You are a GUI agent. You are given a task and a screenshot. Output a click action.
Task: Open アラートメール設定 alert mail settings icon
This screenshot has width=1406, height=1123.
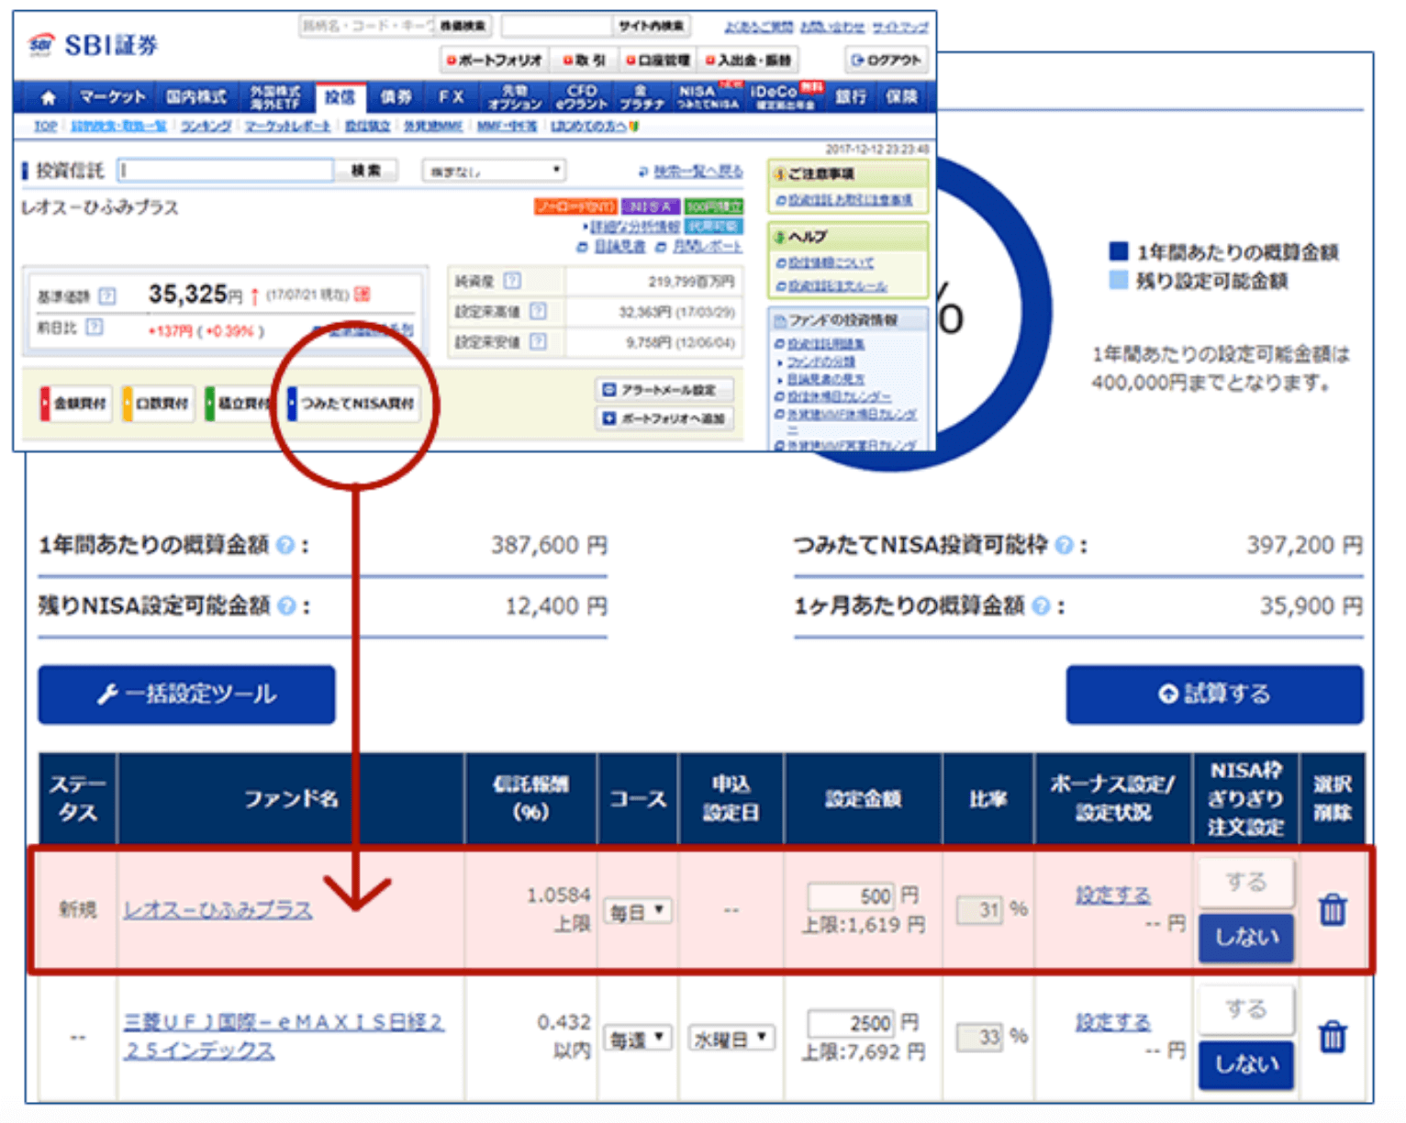coord(665,388)
